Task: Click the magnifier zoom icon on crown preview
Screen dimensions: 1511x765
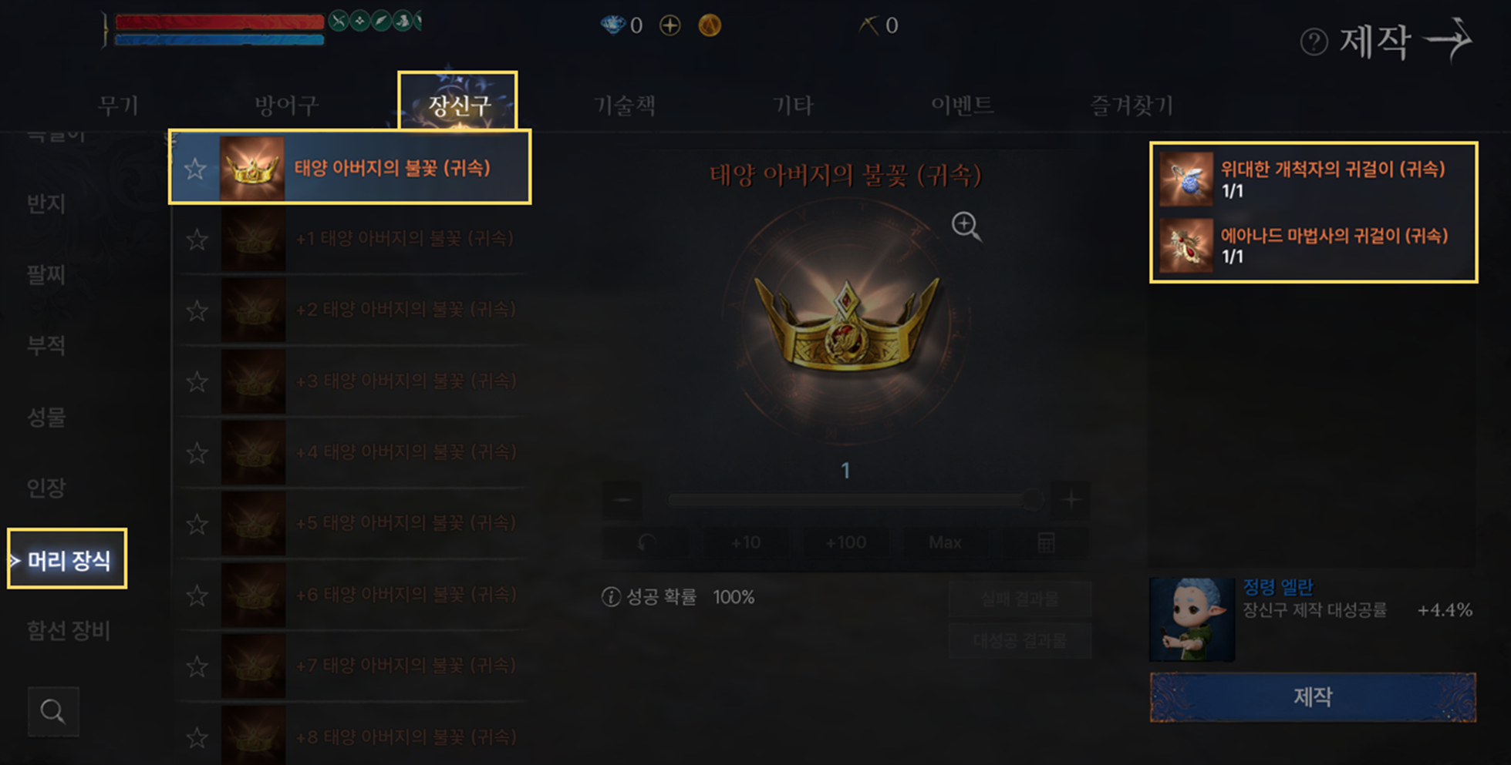Action: click(x=966, y=226)
